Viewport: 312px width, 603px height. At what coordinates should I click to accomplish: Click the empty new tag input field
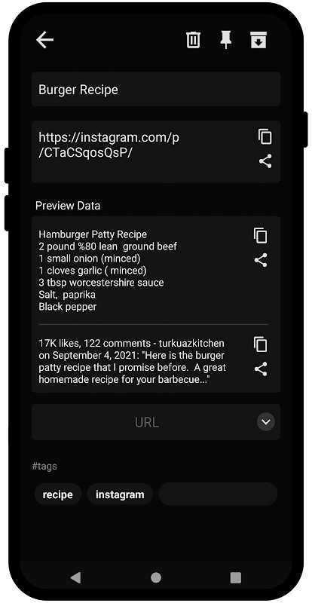coord(218,494)
